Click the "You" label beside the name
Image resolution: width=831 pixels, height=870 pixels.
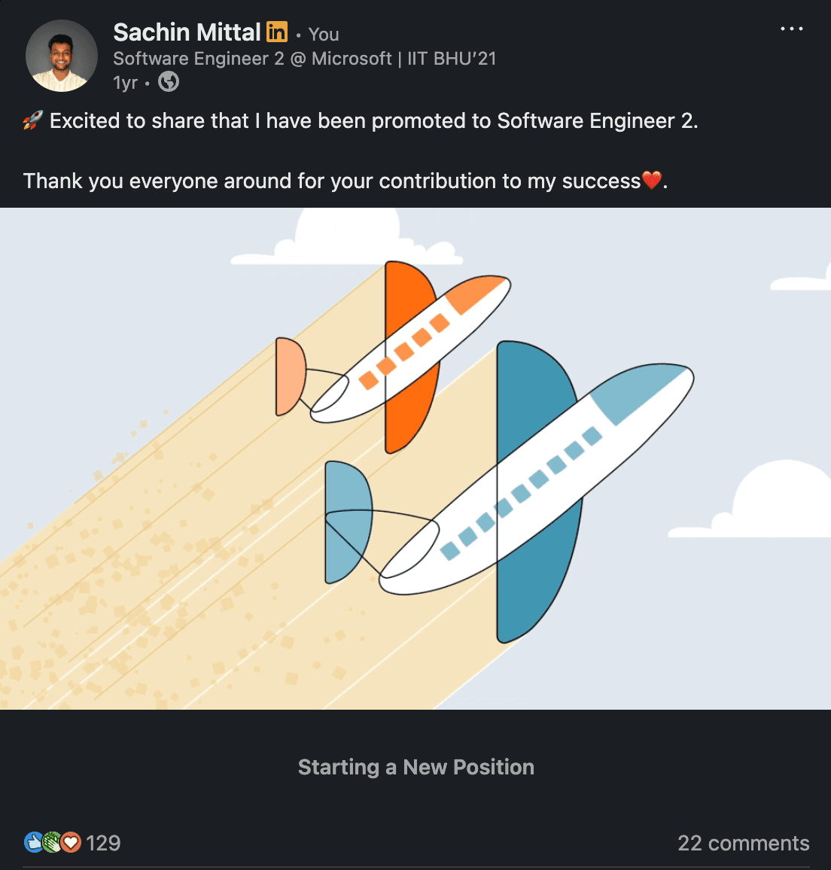pos(324,34)
